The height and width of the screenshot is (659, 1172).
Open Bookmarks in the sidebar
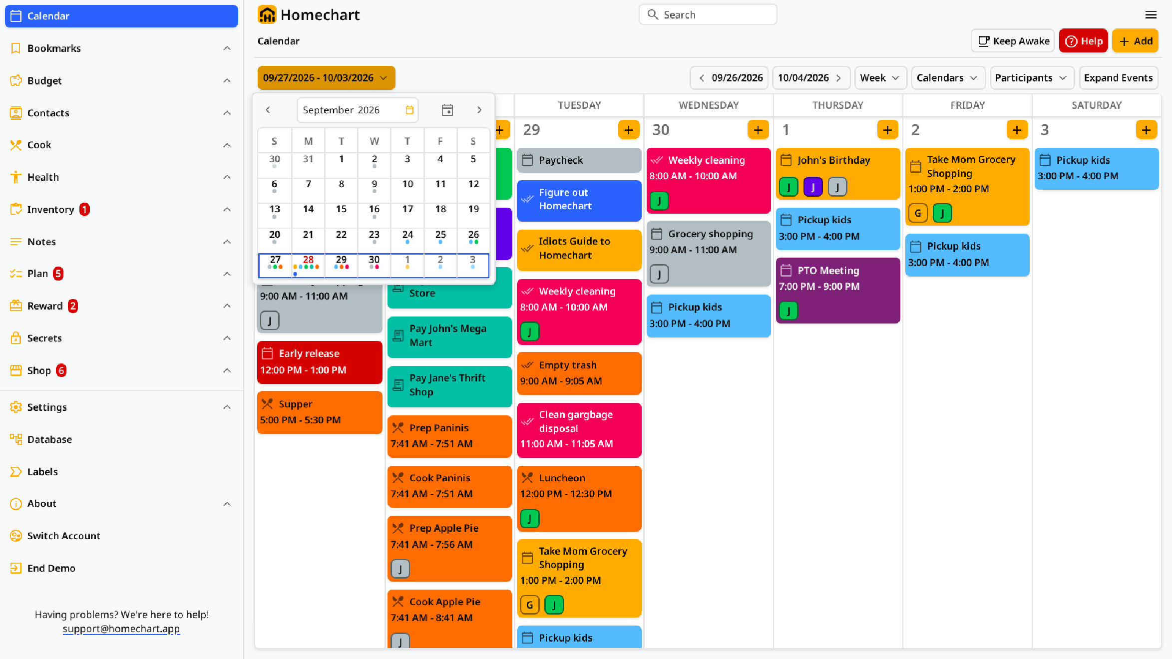(121, 48)
